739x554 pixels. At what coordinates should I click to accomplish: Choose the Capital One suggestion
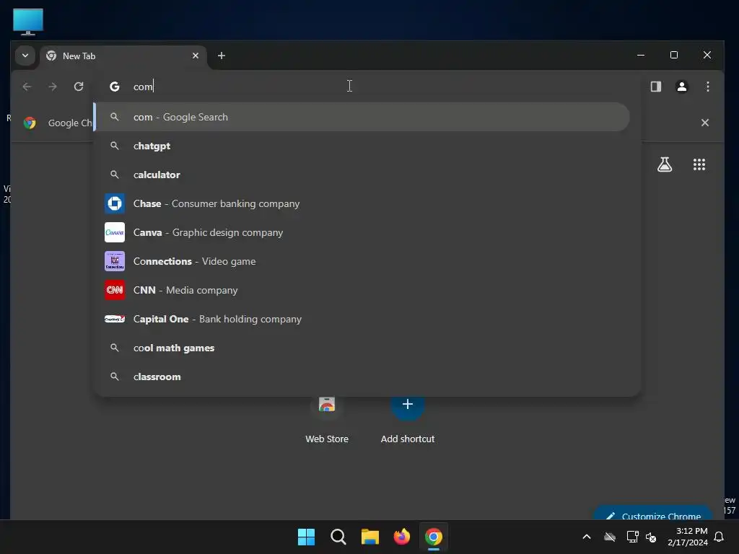click(362, 319)
